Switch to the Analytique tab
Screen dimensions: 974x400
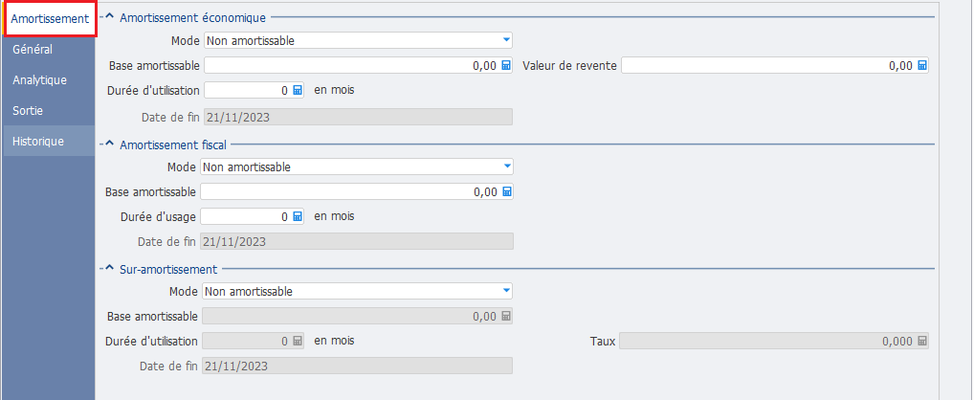39,79
